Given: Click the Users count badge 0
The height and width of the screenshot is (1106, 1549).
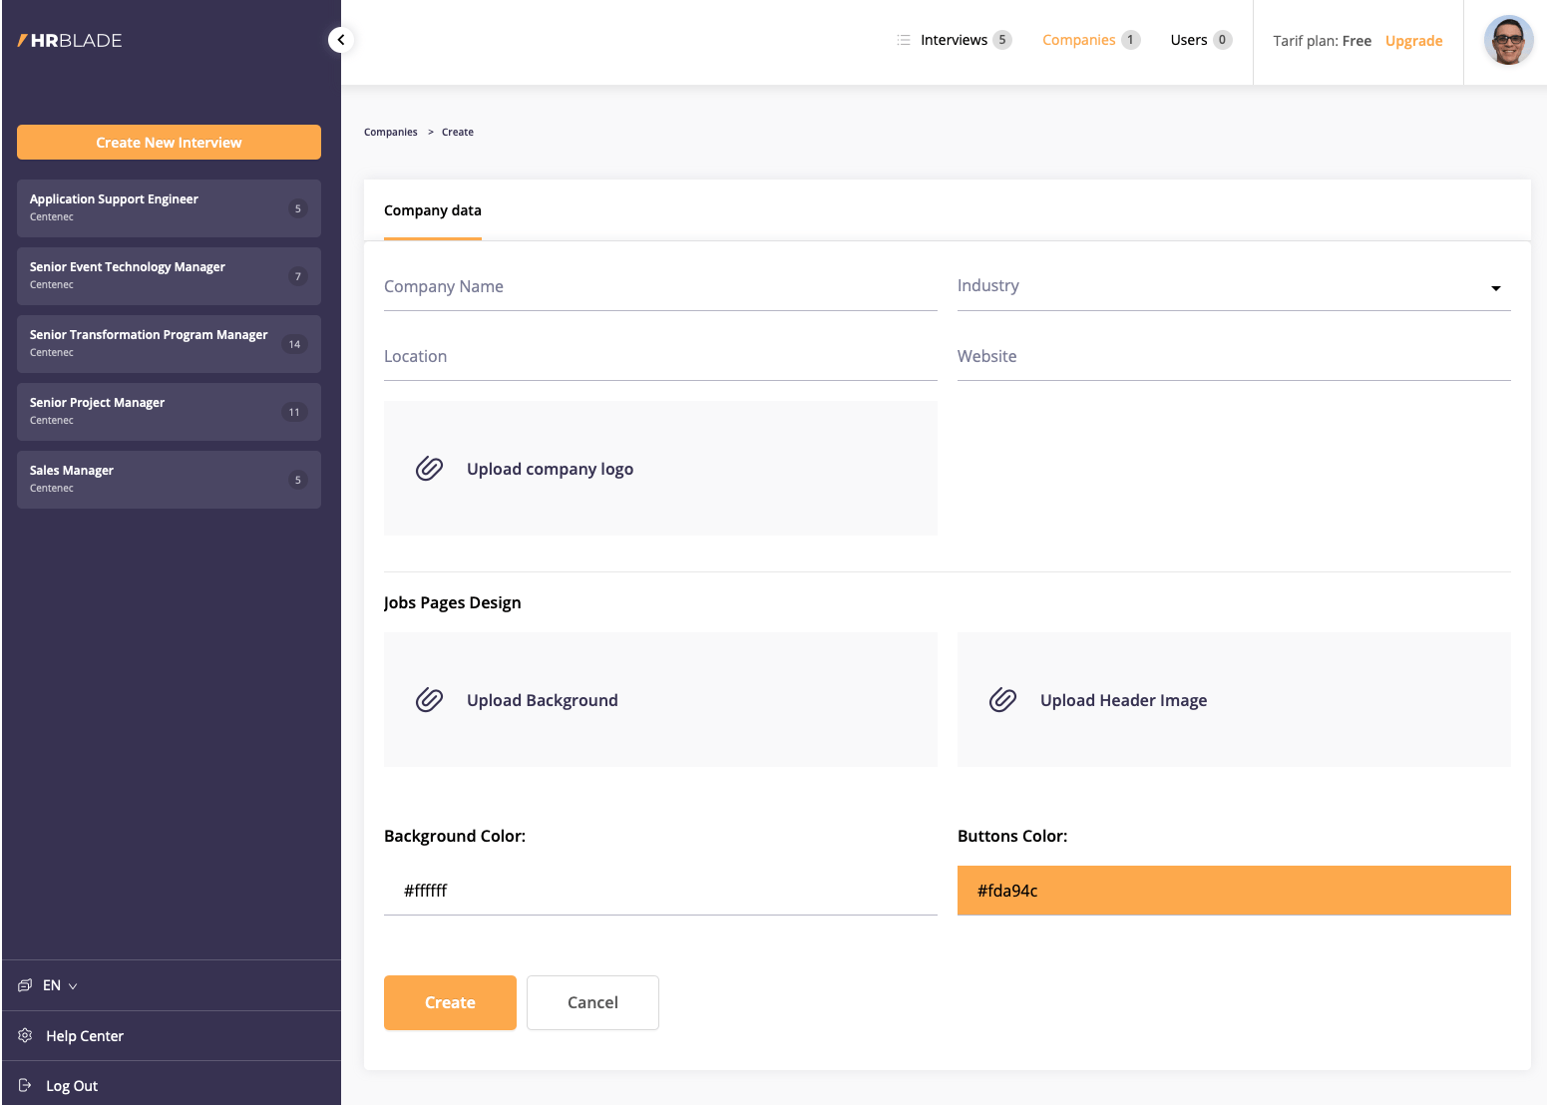Looking at the screenshot, I should pos(1223,40).
